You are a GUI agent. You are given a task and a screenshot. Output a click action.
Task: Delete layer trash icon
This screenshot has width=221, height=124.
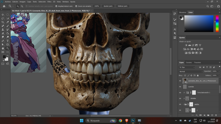[216, 115]
